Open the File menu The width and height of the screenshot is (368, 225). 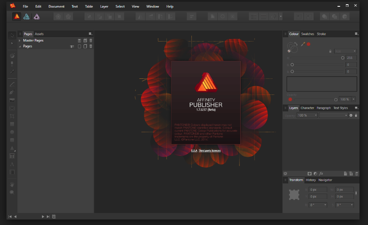[x=25, y=6]
